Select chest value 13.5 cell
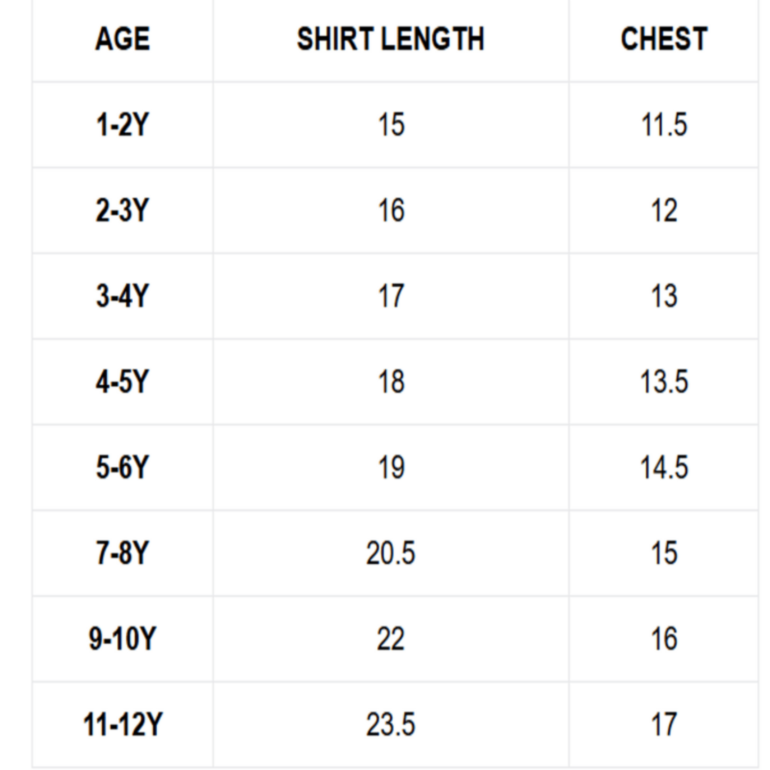Screen dimensions: 770x770 pos(664,382)
